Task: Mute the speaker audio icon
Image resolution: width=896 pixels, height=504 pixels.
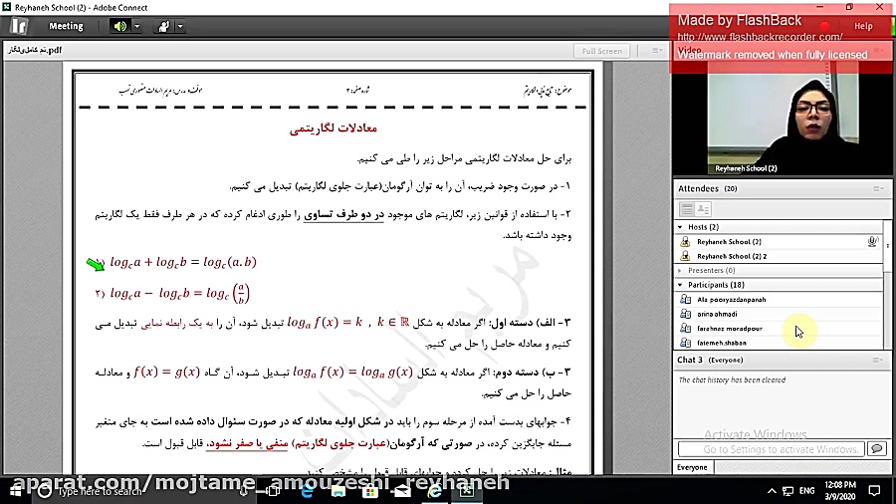Action: point(120,26)
